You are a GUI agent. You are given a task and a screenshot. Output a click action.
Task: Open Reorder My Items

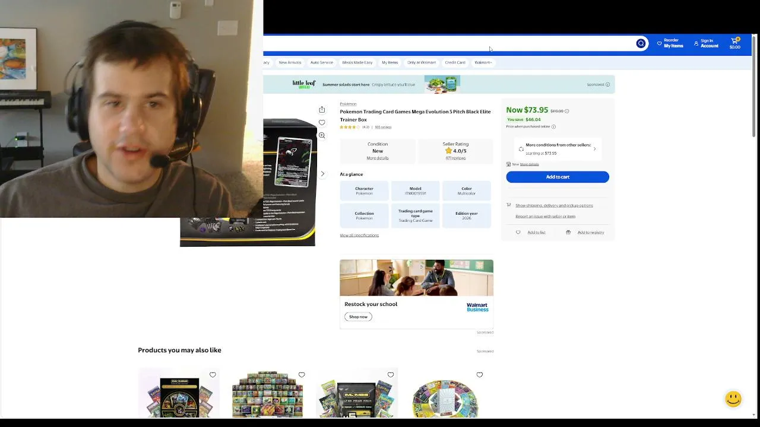point(670,43)
